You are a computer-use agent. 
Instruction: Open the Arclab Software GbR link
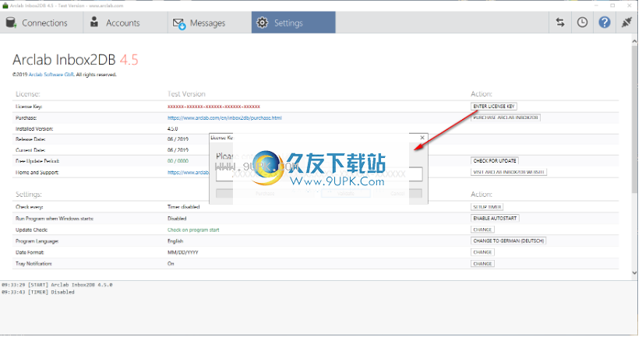(x=51, y=75)
